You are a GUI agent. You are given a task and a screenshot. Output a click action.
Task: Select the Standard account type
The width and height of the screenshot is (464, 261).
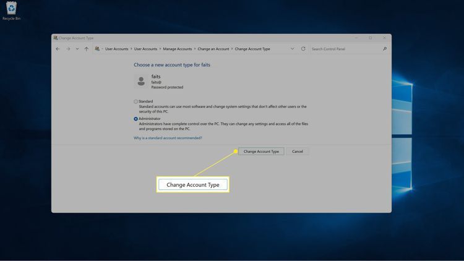coord(136,101)
